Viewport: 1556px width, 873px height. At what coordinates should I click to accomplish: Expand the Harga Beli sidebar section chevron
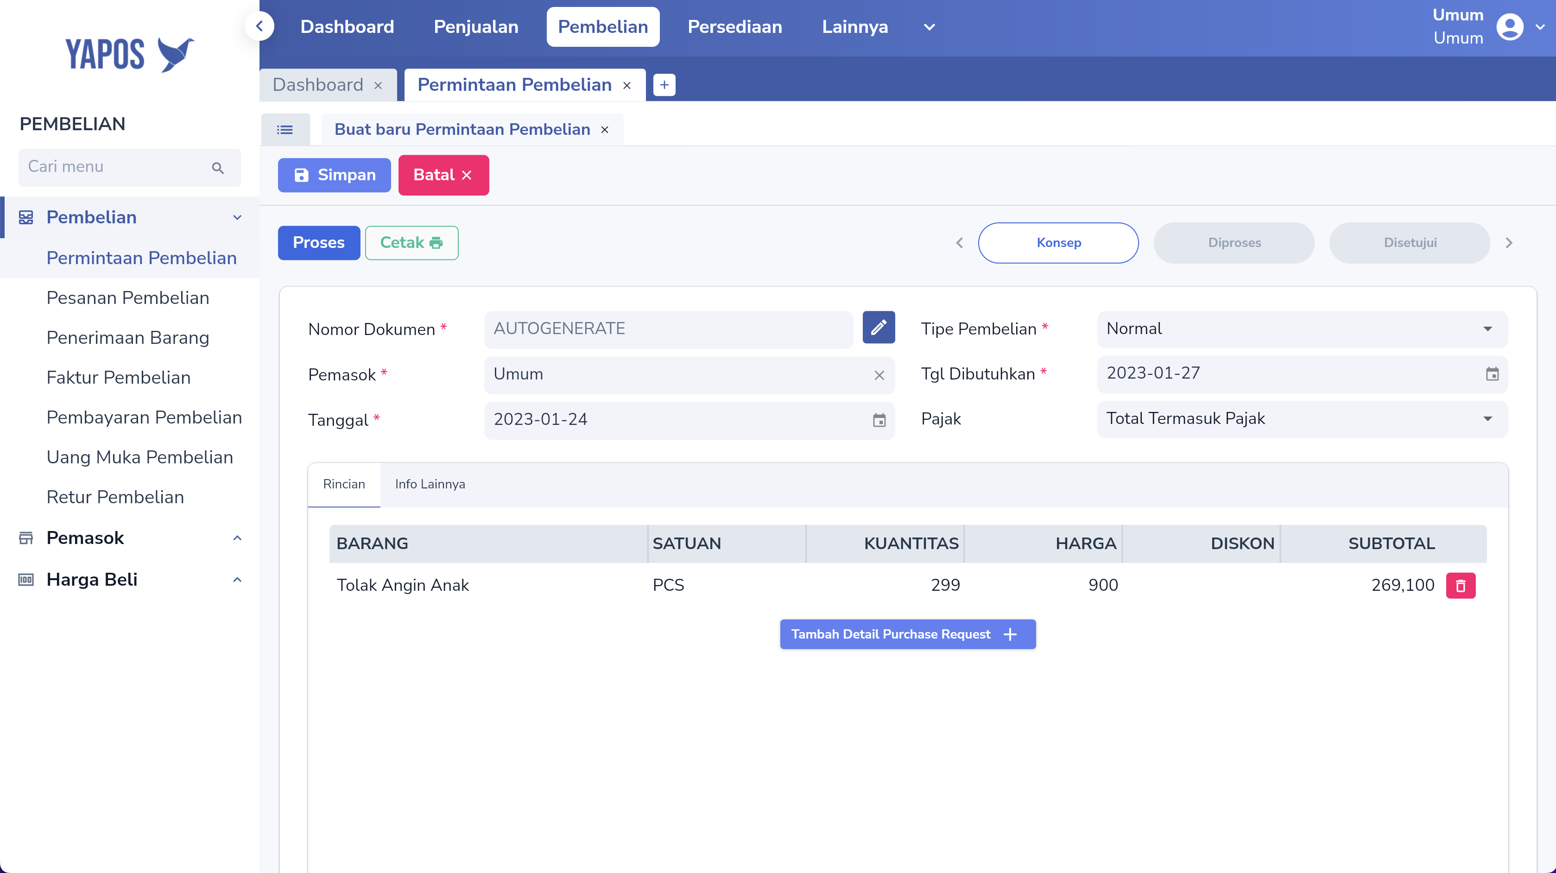click(237, 580)
